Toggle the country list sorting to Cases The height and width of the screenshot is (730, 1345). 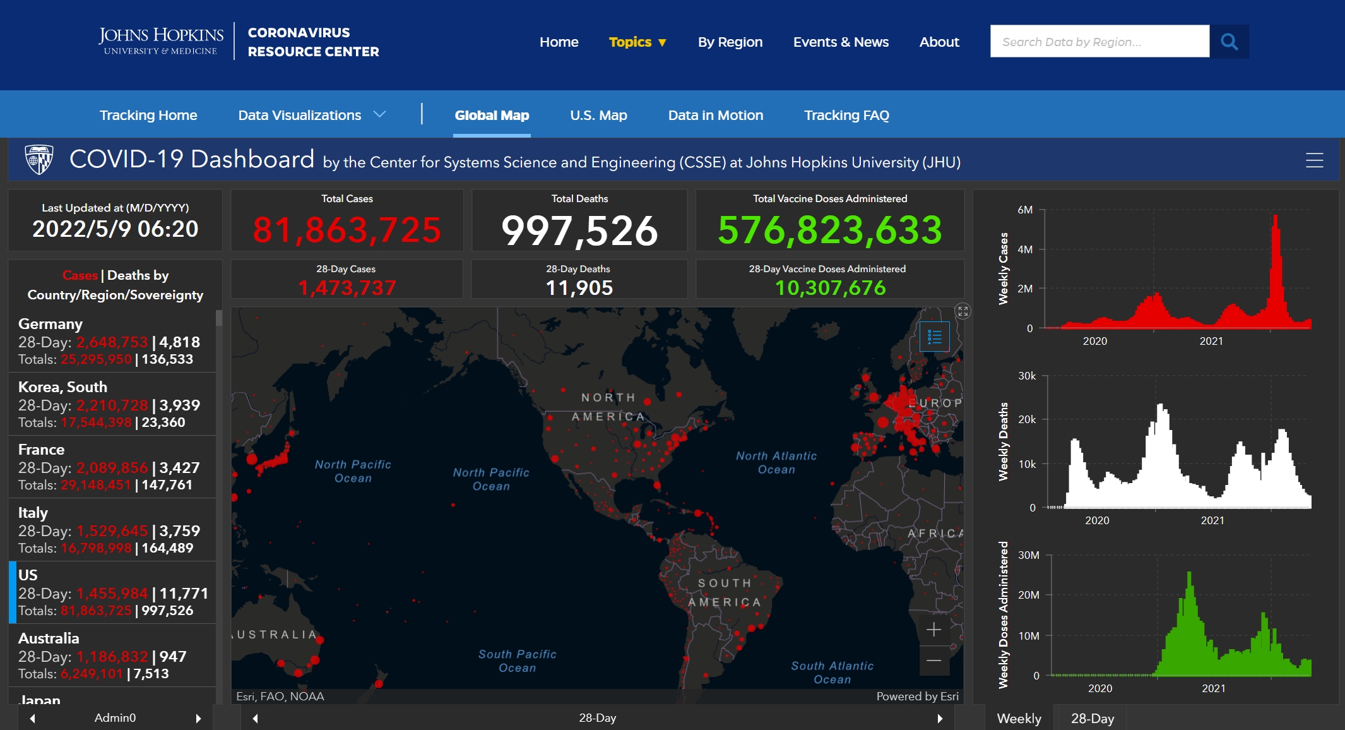[x=80, y=275]
